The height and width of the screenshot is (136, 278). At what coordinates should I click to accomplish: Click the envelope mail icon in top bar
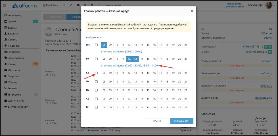[x=78, y=5]
